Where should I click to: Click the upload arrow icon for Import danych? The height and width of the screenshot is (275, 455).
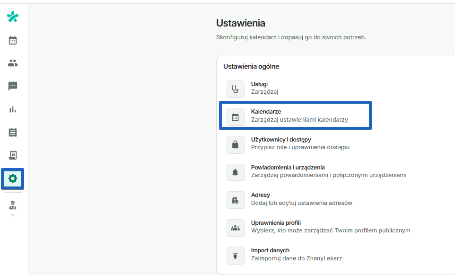[x=235, y=256]
